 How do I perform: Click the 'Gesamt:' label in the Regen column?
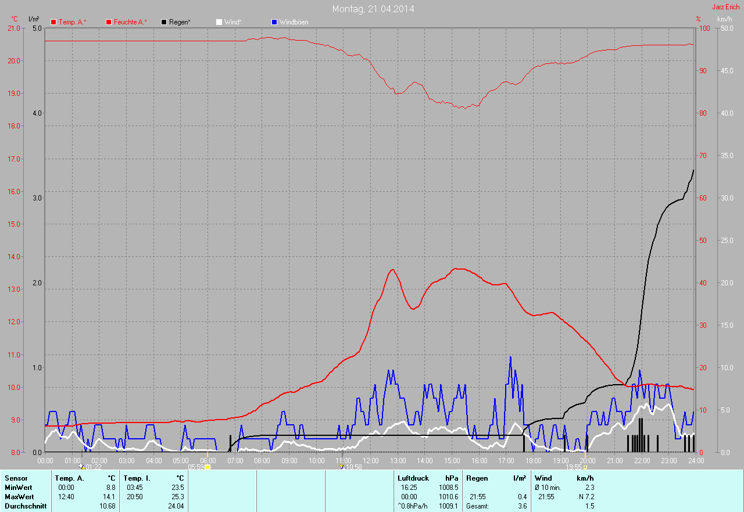tap(478, 506)
